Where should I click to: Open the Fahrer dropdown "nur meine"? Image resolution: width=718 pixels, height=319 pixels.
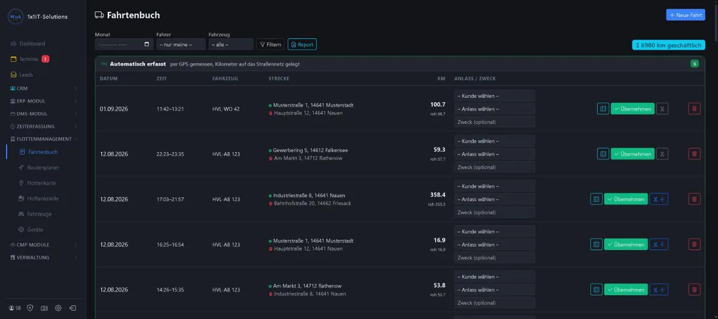pyautogui.click(x=181, y=44)
